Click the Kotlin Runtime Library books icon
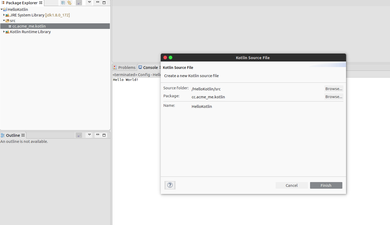Image resolution: width=390 pixels, height=225 pixels. tap(7, 32)
